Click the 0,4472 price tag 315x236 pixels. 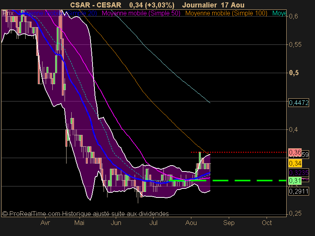[298, 103]
